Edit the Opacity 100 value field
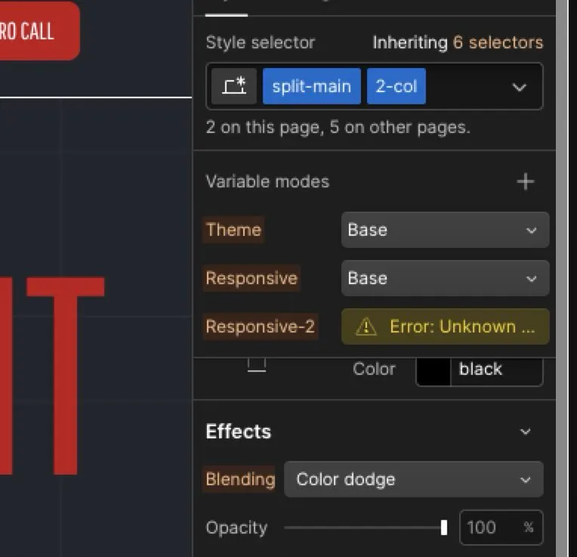Viewport: 577px width, 557px height. (501, 528)
